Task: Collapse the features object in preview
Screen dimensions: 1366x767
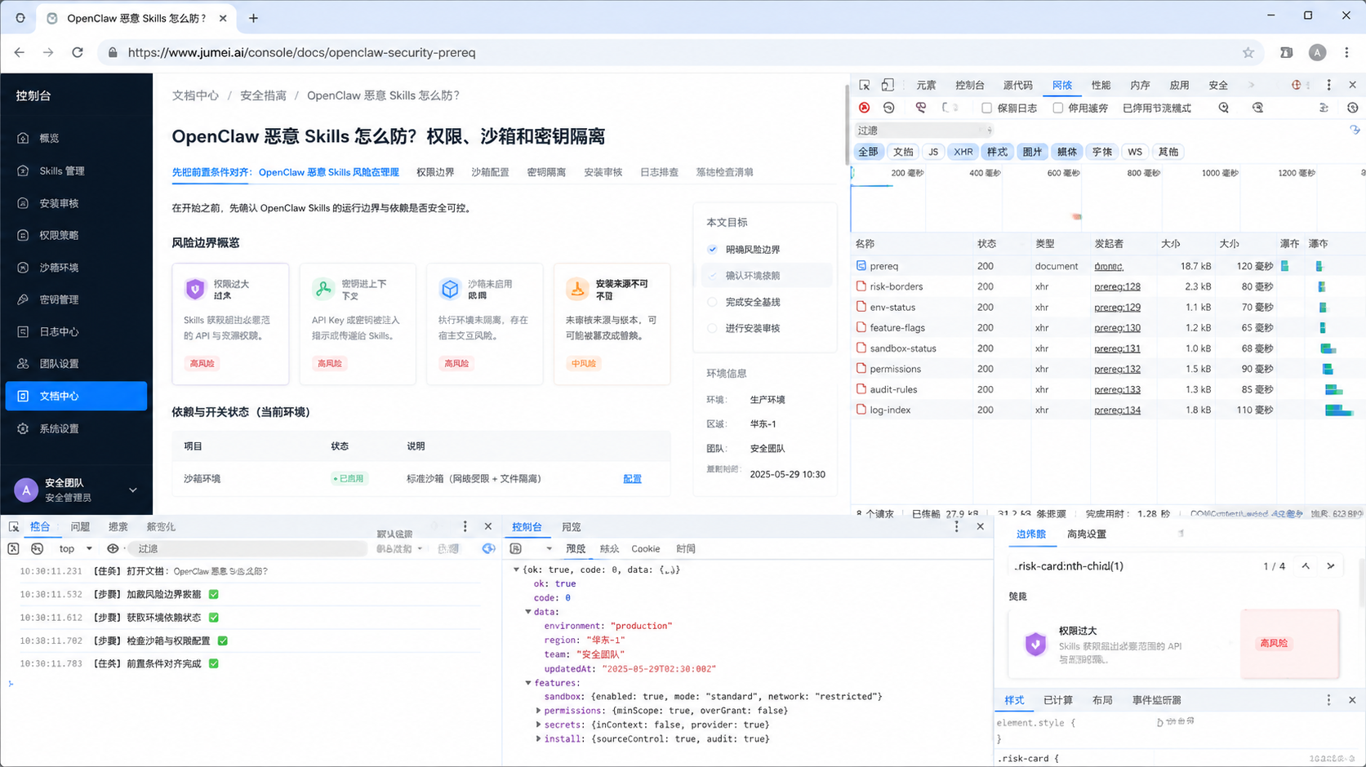Action: 528,683
